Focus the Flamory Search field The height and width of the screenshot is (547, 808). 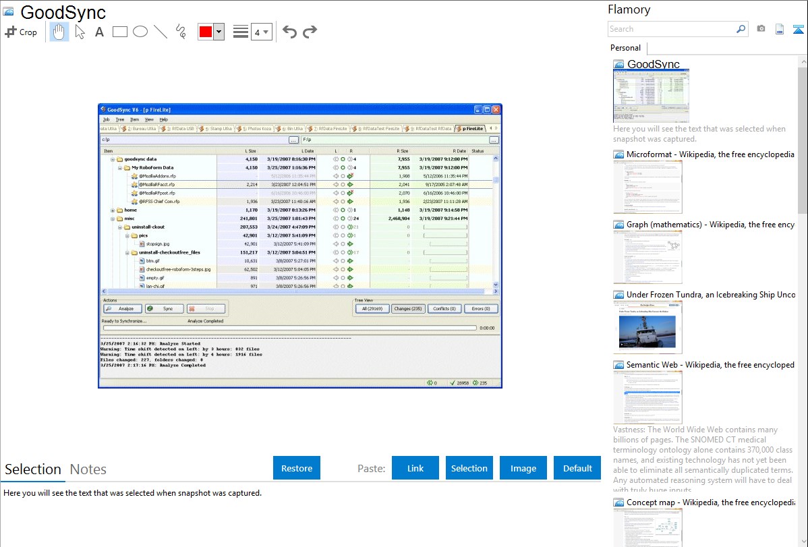coord(671,29)
